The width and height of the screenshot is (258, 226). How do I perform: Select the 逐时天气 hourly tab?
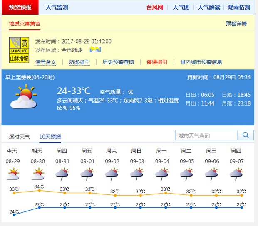(x=20, y=137)
